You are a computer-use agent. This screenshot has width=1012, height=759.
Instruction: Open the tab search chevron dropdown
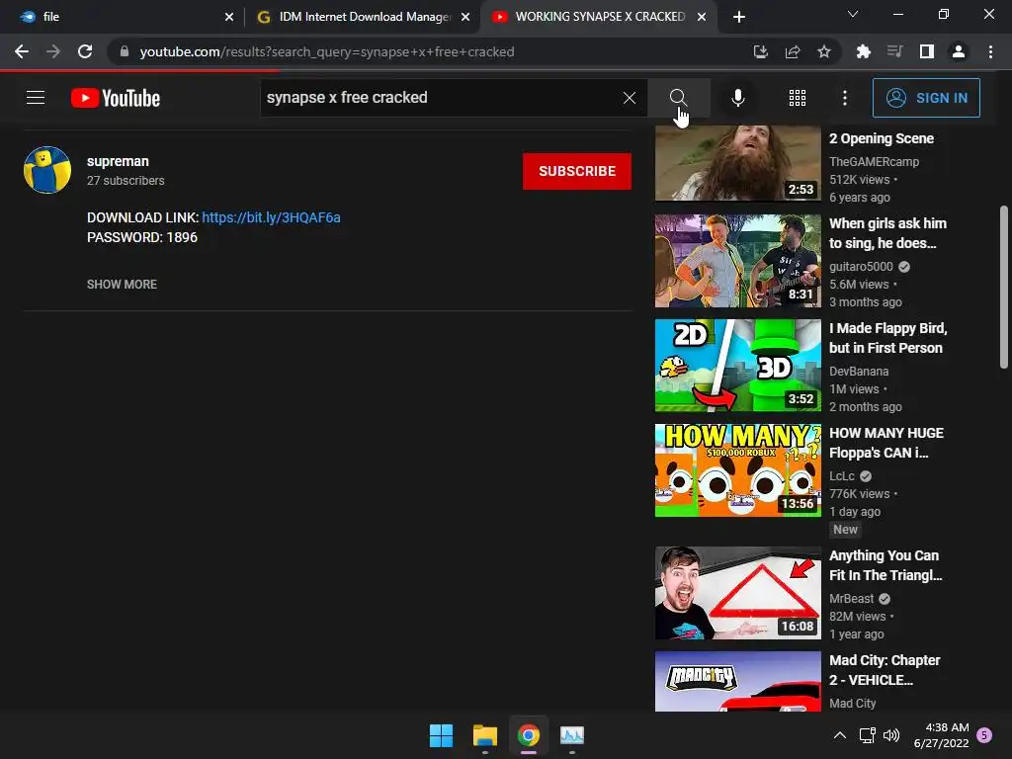click(x=853, y=14)
